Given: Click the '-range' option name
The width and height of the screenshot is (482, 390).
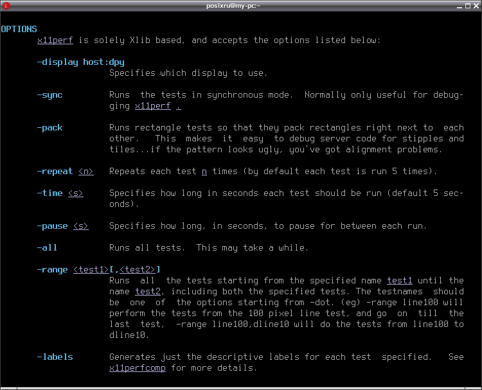Looking at the screenshot, I should pyautogui.click(x=52, y=270).
